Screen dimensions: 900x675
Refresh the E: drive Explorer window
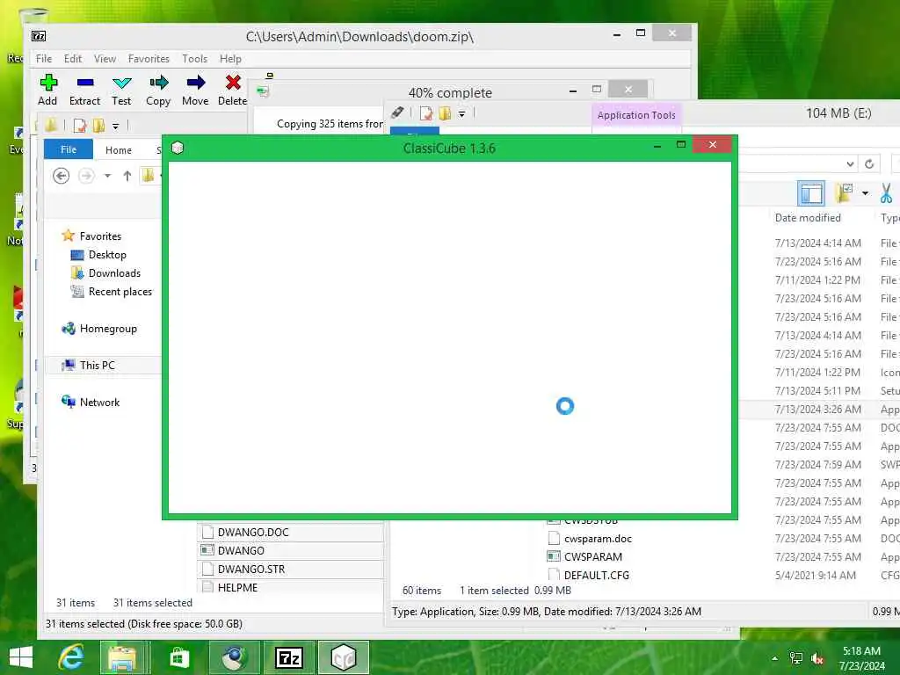tap(869, 164)
